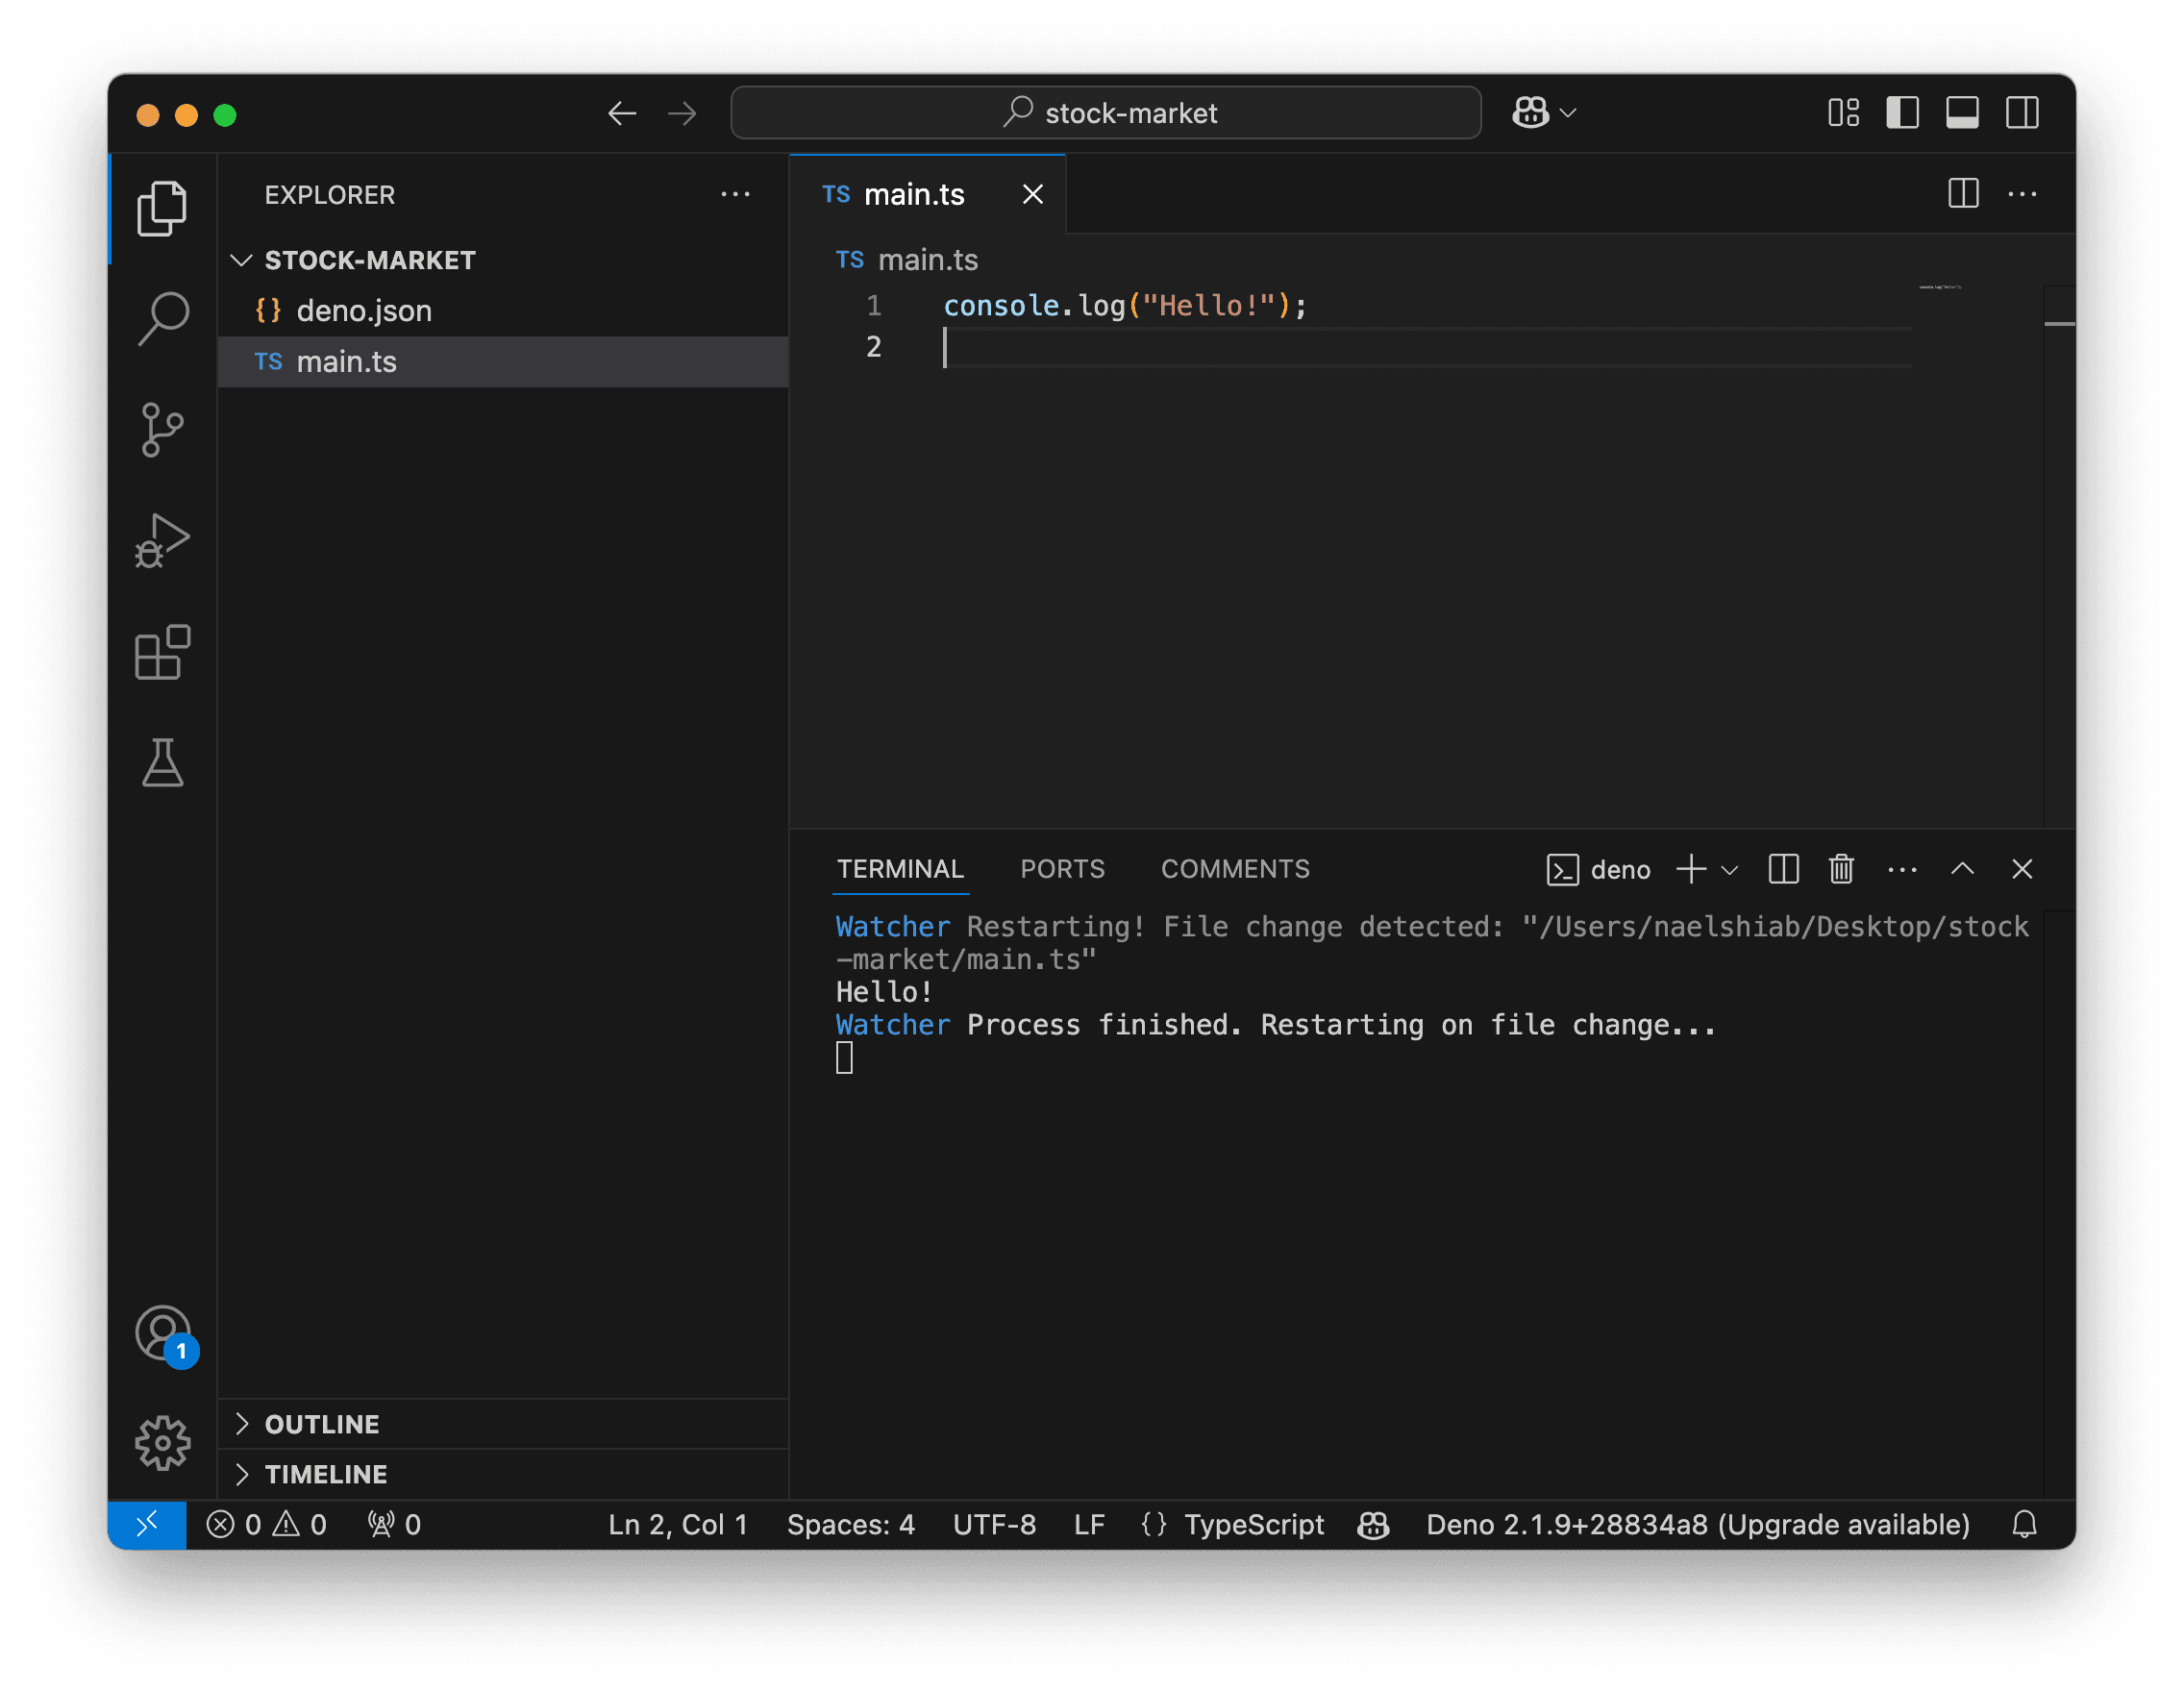Select main.ts in the explorer
Image resolution: width=2184 pixels, height=1692 pixels.
click(x=503, y=361)
